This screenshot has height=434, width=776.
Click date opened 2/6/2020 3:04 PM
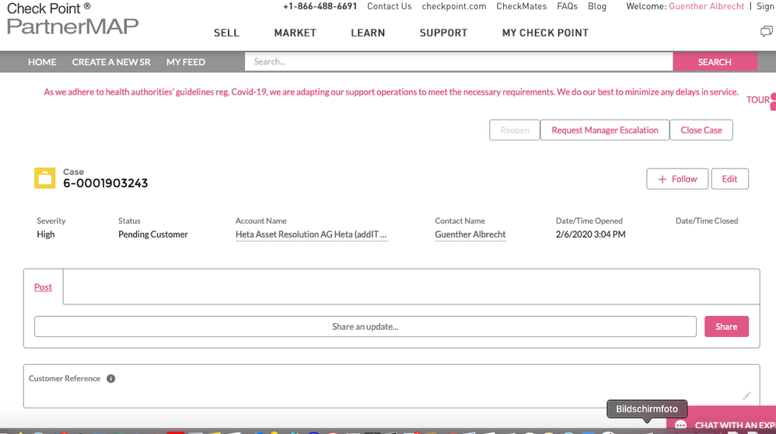click(590, 234)
